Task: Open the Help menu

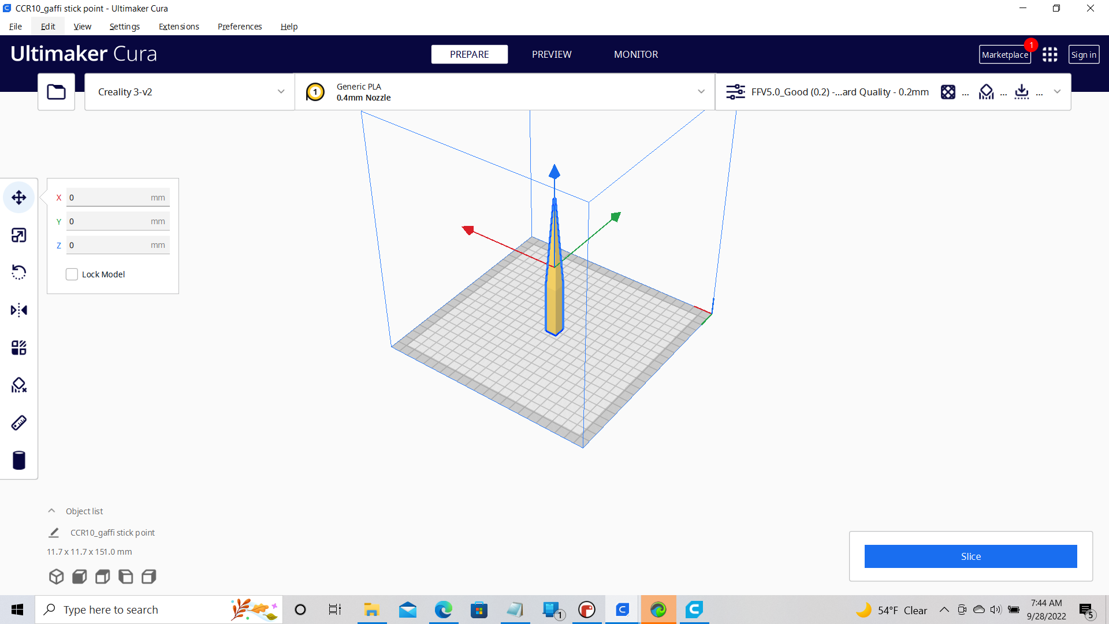Action: [289, 27]
